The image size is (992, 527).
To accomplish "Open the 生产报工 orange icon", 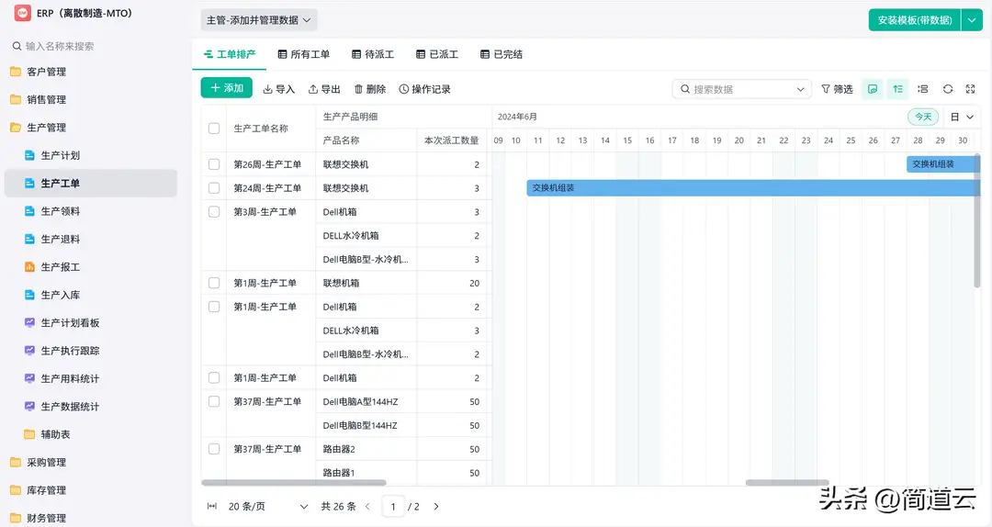I will coord(29,266).
